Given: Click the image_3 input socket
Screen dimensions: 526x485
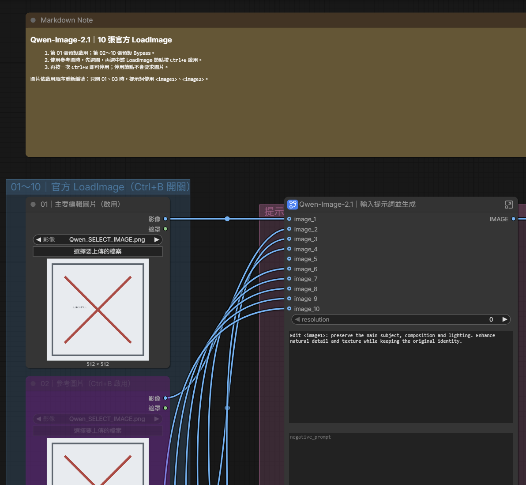Looking at the screenshot, I should click(289, 239).
